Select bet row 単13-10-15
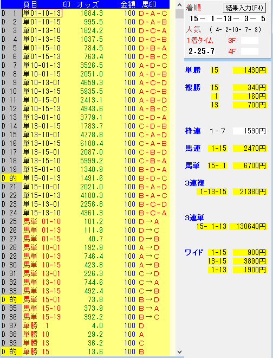Viewport: 273px width, 358px height. coord(85,143)
